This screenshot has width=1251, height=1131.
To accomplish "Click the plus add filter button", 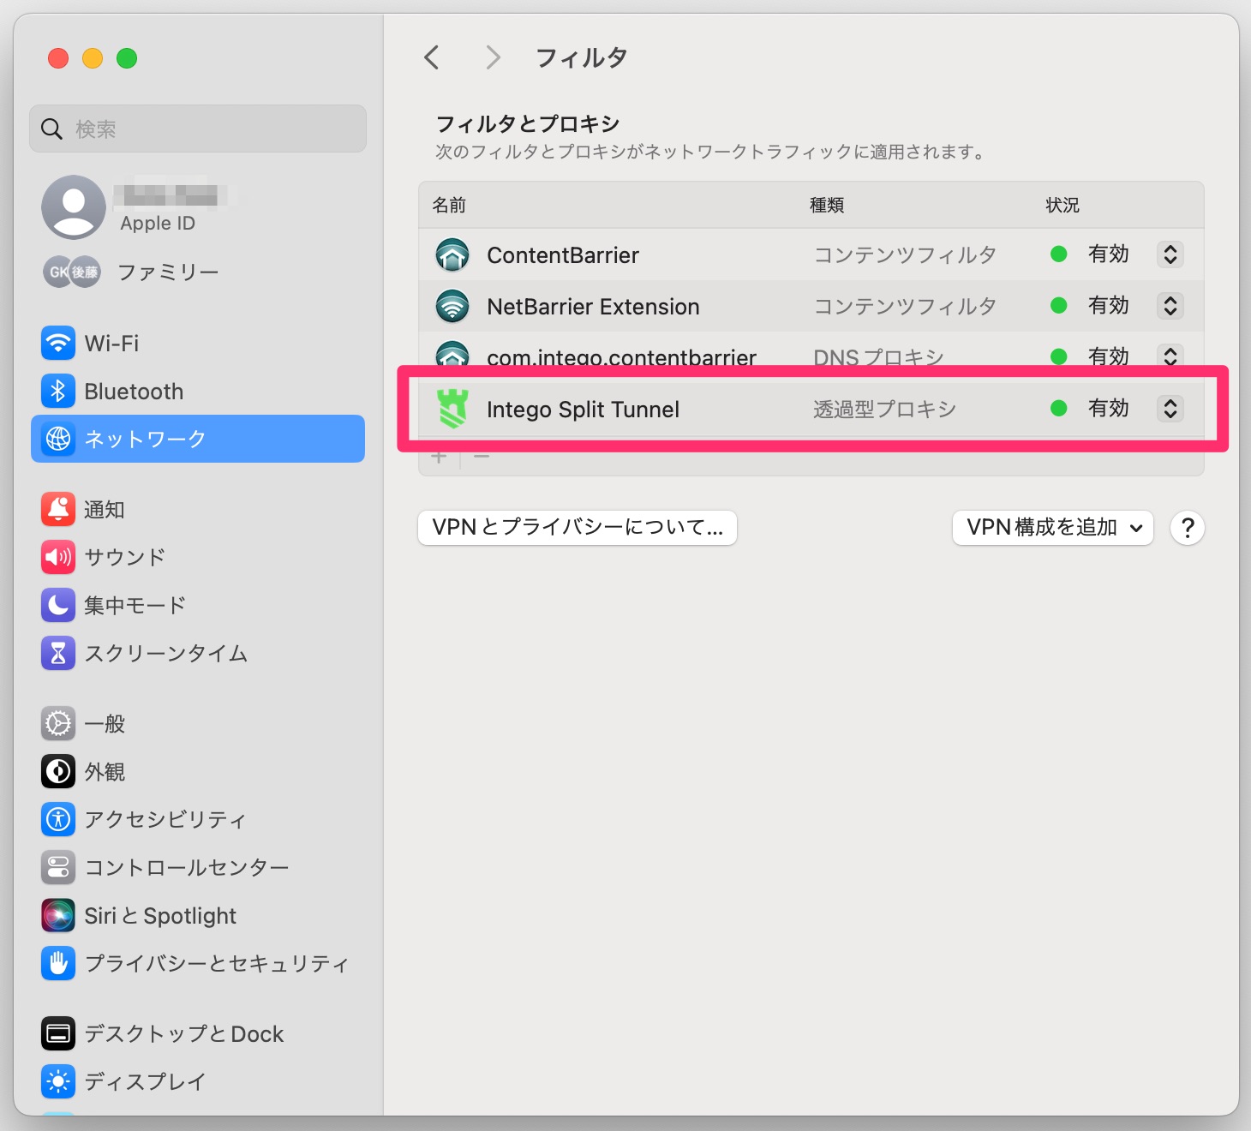I will coord(439,458).
